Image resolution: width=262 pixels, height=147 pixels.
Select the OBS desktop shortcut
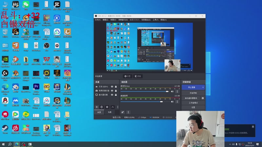pyautogui.click(x=47, y=47)
